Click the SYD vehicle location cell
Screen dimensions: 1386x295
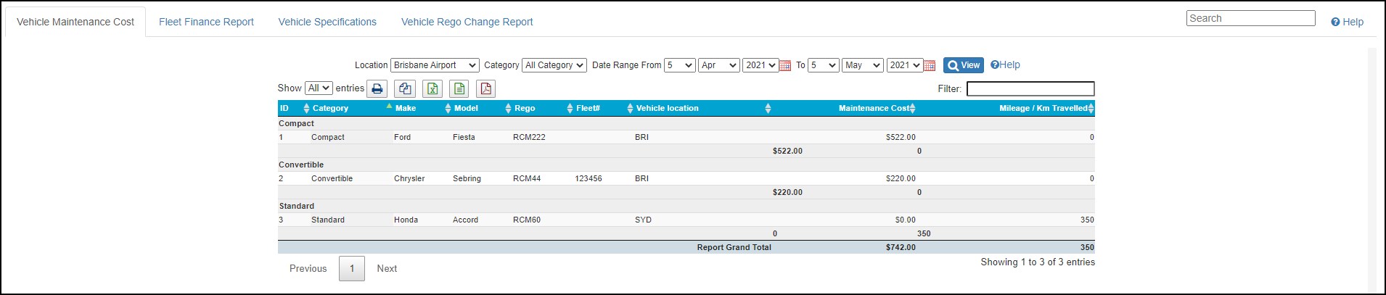(x=643, y=220)
